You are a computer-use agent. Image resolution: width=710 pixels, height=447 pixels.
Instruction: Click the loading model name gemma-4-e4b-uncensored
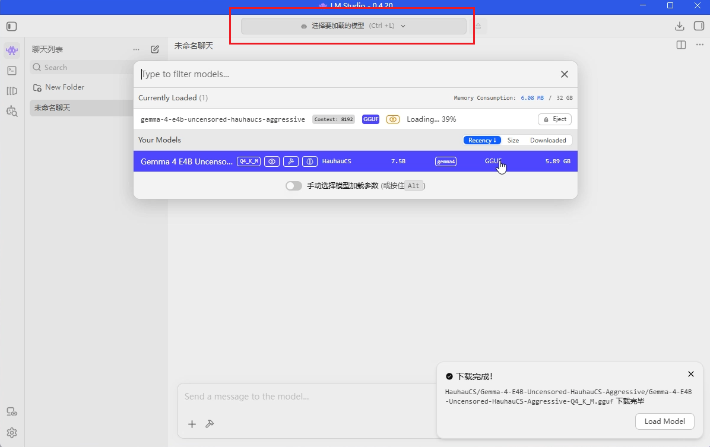[x=223, y=119]
